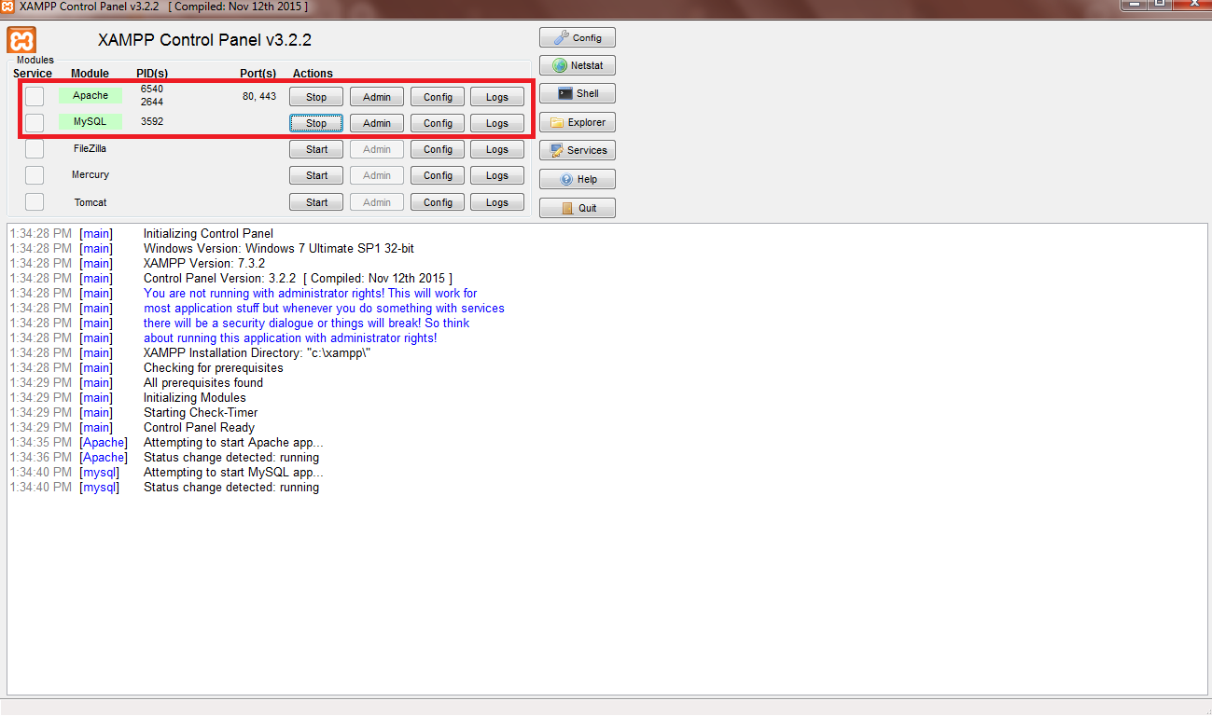Click log line "Initializing Control Panel"
Screen dimensions: 1212x716
pyautogui.click(x=208, y=234)
